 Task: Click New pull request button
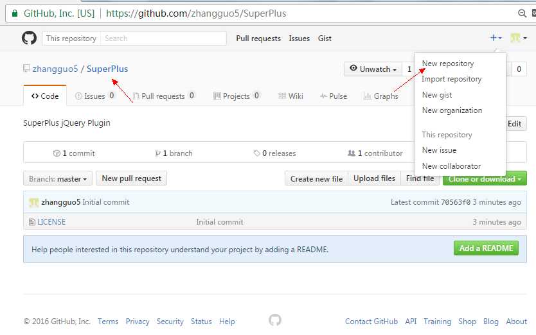[131, 178]
